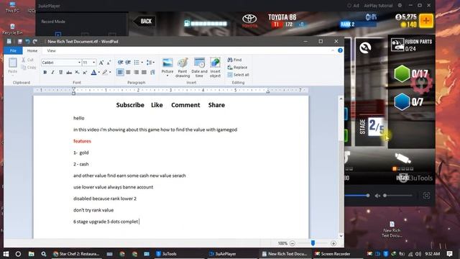This screenshot has height=259, width=460.
Task: Insert Date and time
Action: point(199,68)
